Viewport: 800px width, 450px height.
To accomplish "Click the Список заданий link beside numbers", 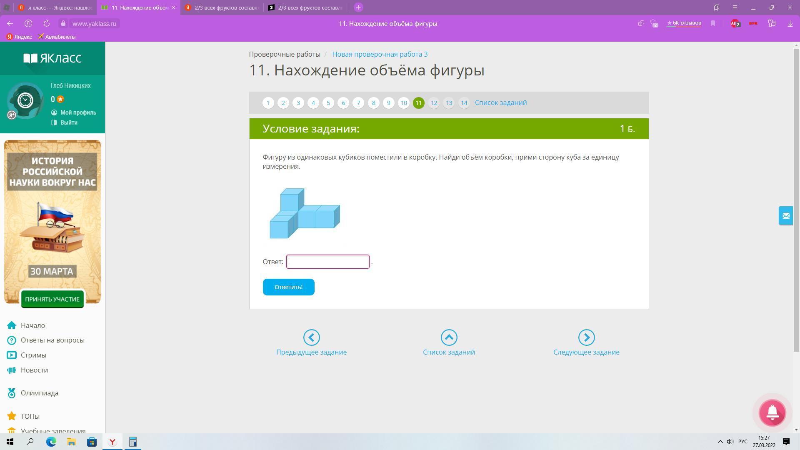I will (500, 102).
